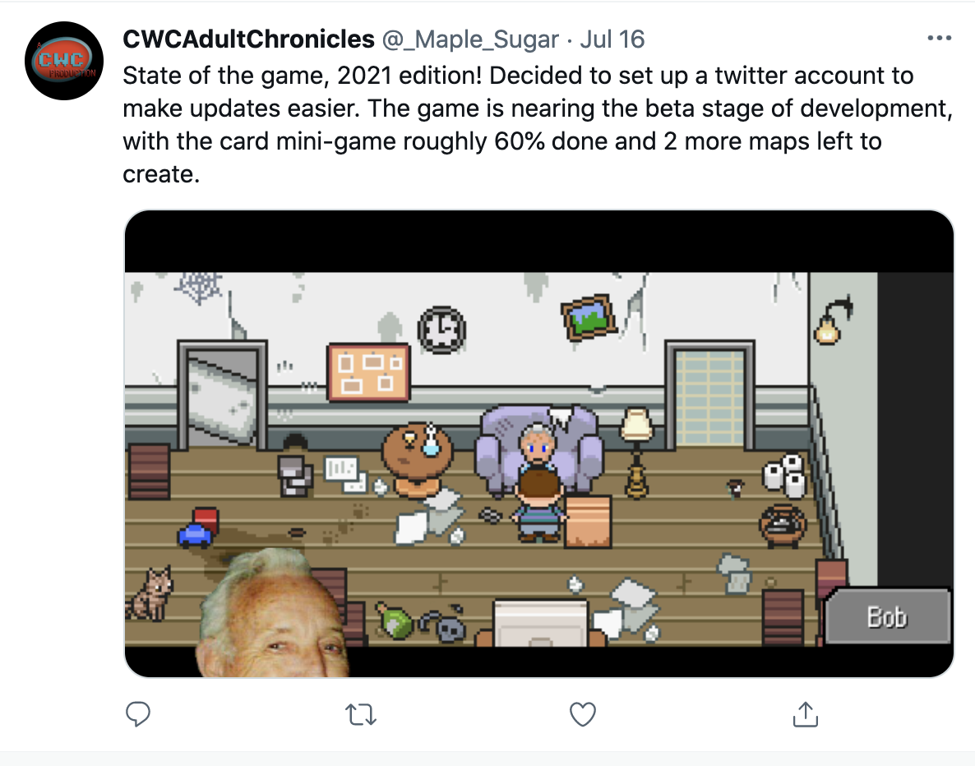
Task: Visit the @_Maple_Sugar handle
Action: [x=471, y=39]
